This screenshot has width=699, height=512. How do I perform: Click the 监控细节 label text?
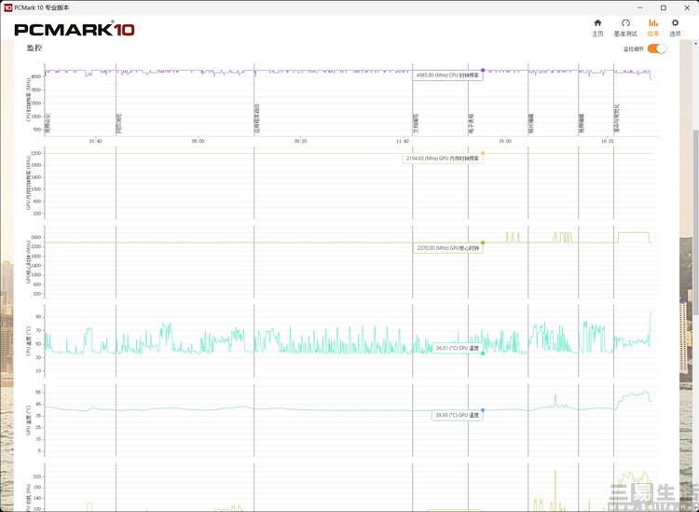click(x=633, y=49)
